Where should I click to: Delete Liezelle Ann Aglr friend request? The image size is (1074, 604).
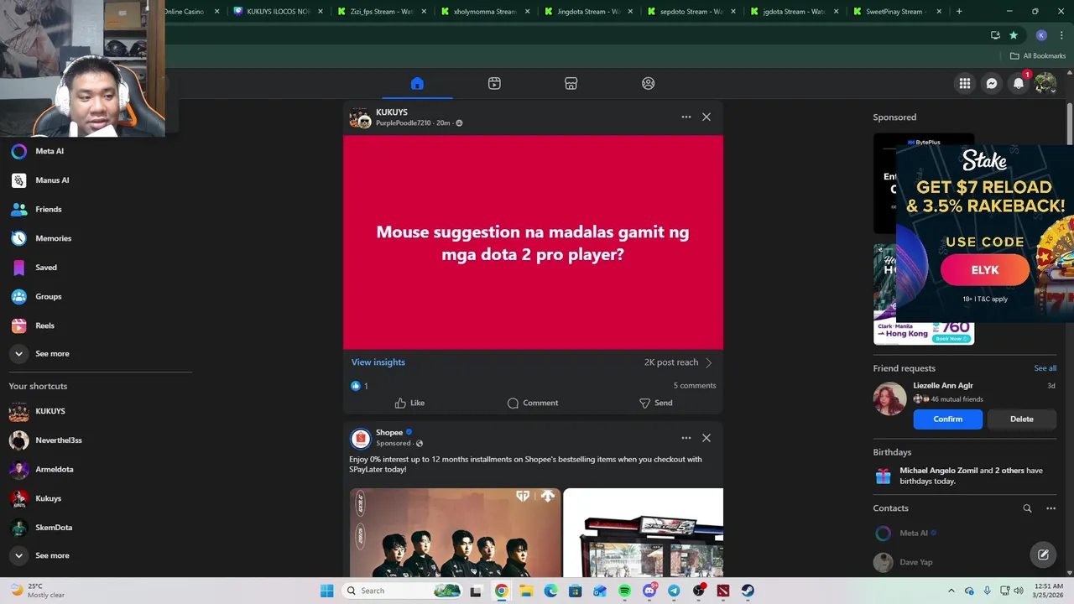pyautogui.click(x=1022, y=419)
